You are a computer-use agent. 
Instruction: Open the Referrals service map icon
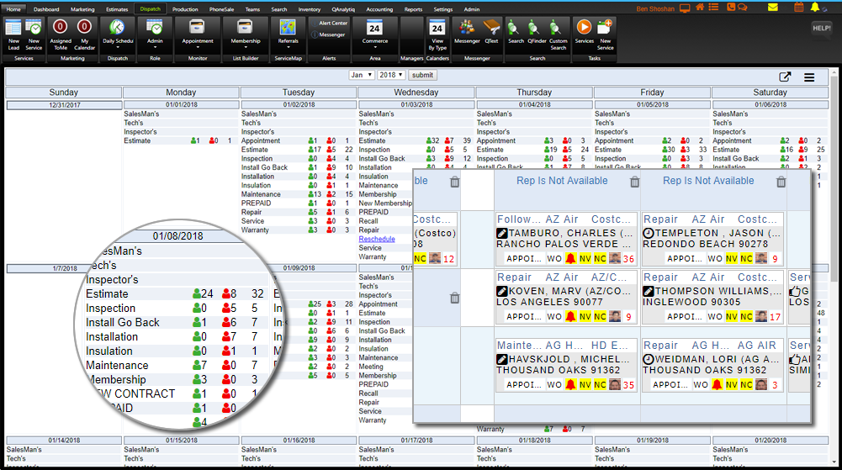(x=288, y=28)
